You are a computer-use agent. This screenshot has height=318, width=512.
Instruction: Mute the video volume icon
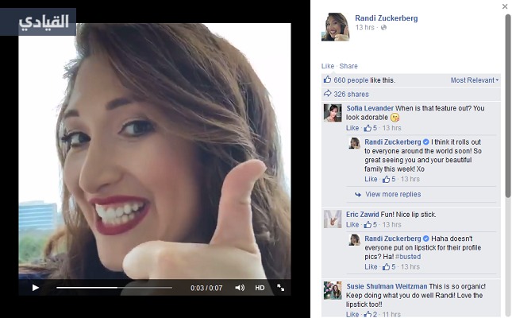(x=240, y=288)
